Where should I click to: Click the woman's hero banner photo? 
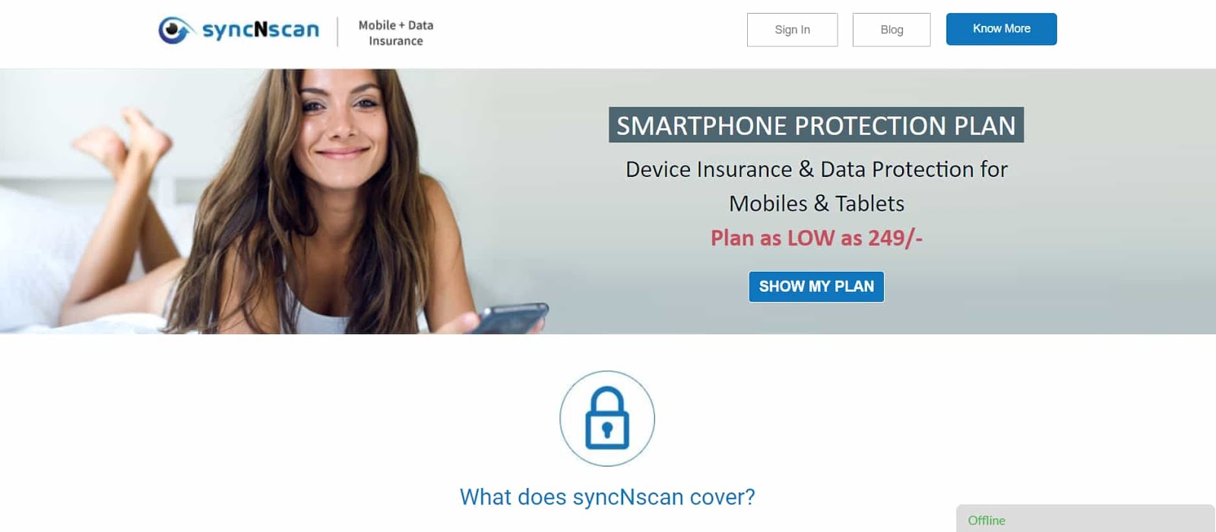(x=274, y=201)
